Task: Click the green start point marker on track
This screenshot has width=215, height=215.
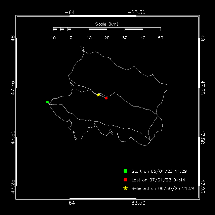Action: [x=47, y=102]
